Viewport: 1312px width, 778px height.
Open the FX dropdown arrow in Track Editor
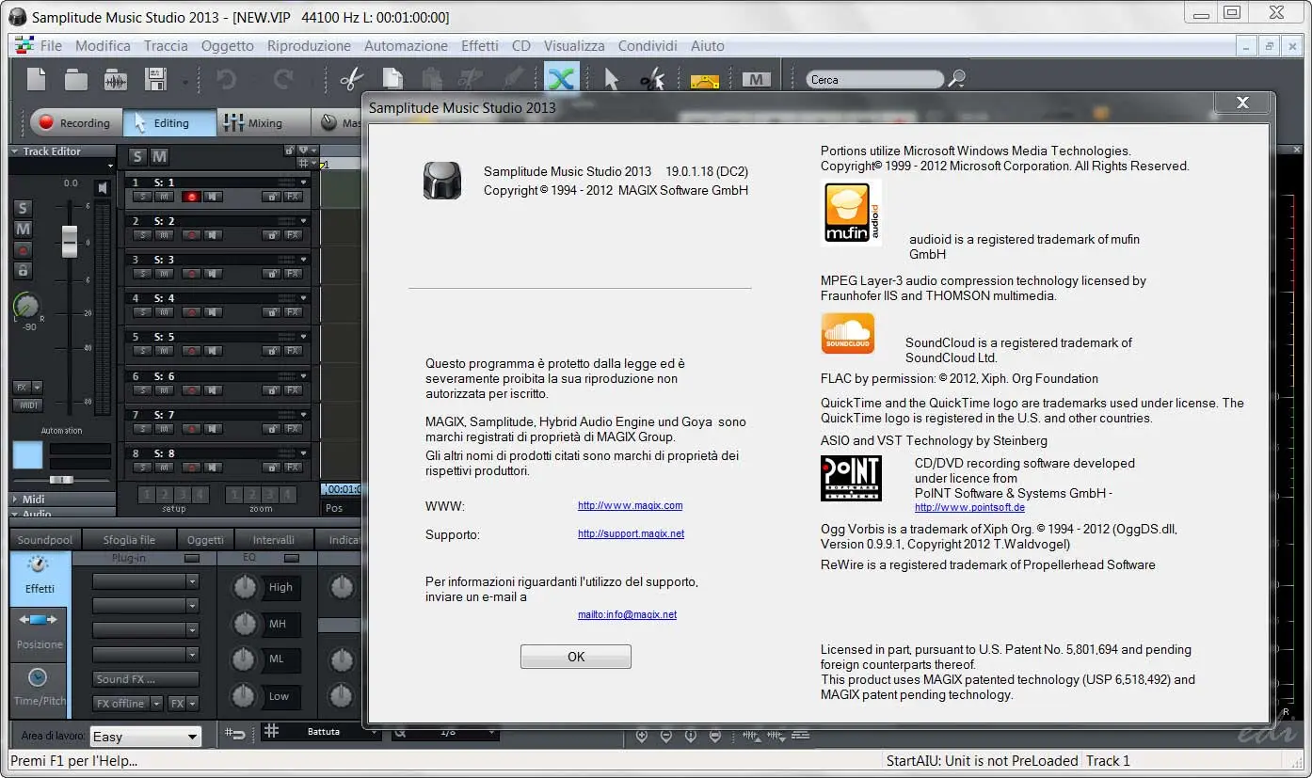(x=38, y=387)
